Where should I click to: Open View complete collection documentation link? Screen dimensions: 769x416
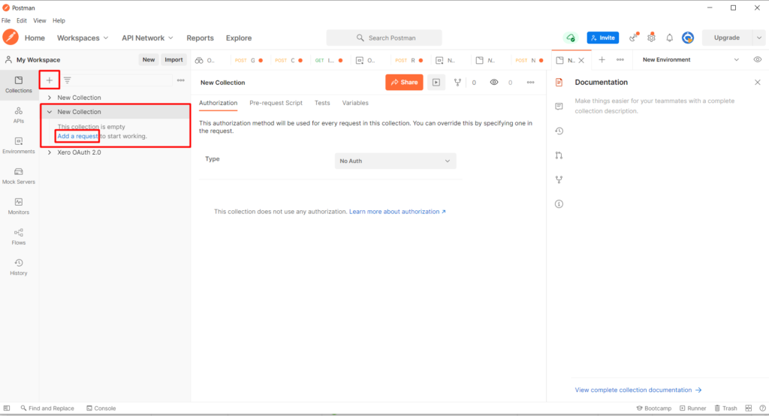pyautogui.click(x=638, y=390)
